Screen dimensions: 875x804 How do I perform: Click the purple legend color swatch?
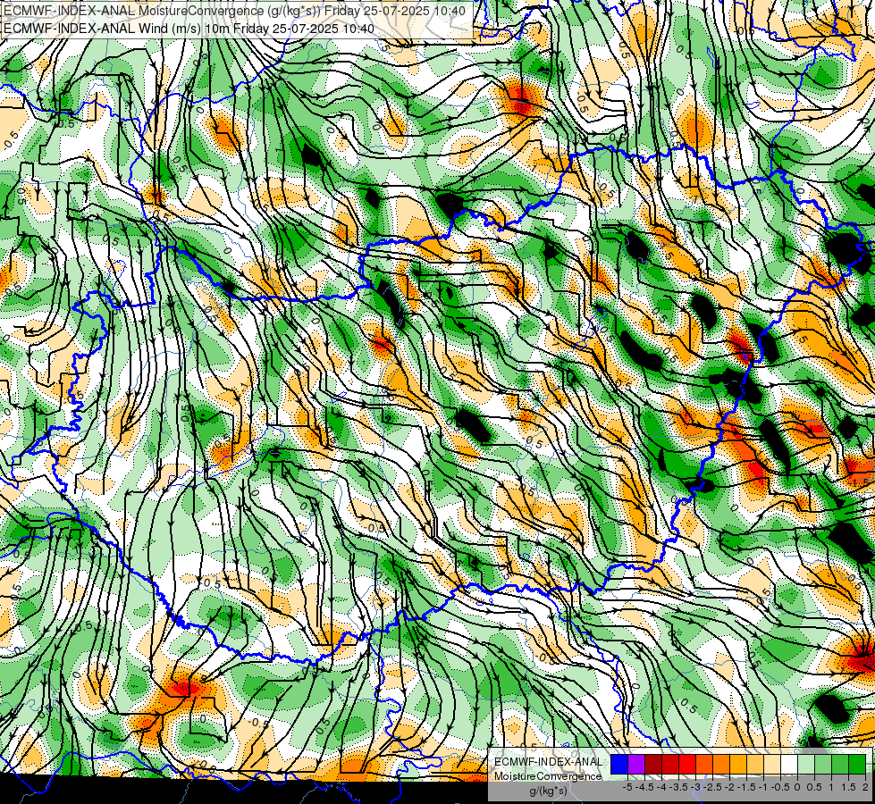pos(636,765)
